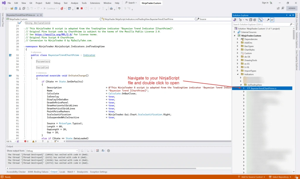
Task: Click the yellow warning count indicator
Action: (x=35, y=141)
